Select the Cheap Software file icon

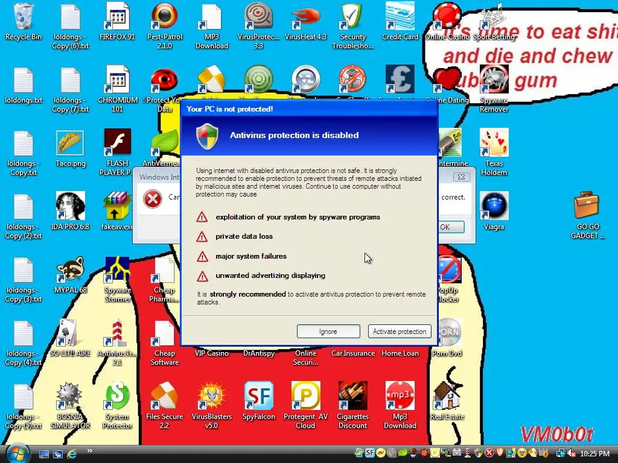(x=164, y=342)
